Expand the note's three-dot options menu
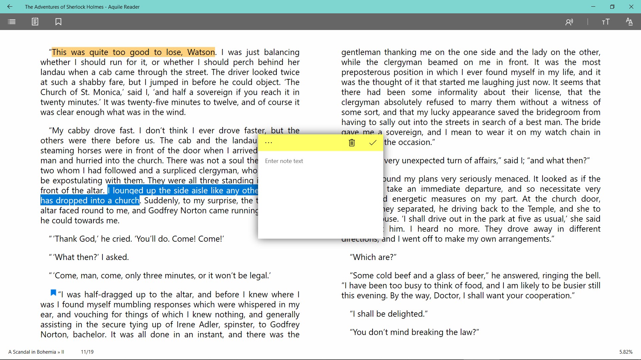Screen dimensions: 641x360 [x=269, y=143]
